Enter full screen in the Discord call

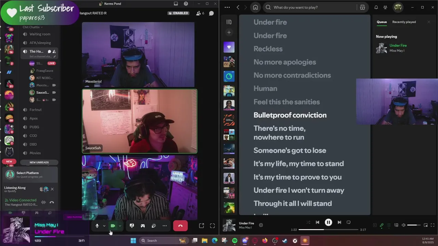[212, 226]
